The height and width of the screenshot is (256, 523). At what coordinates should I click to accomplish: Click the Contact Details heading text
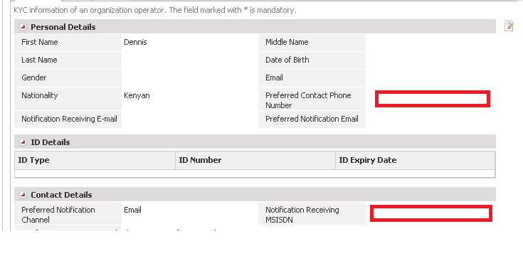pos(61,195)
